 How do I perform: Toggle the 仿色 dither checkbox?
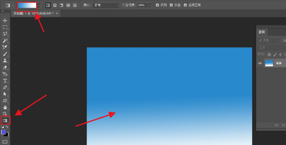click(x=171, y=5)
